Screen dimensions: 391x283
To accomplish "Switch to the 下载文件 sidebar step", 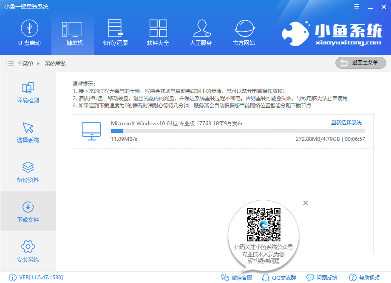I will [28, 212].
